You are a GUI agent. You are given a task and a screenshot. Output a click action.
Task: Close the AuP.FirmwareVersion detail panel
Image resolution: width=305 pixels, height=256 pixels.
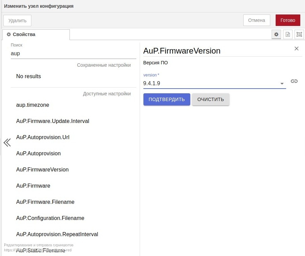click(297, 49)
